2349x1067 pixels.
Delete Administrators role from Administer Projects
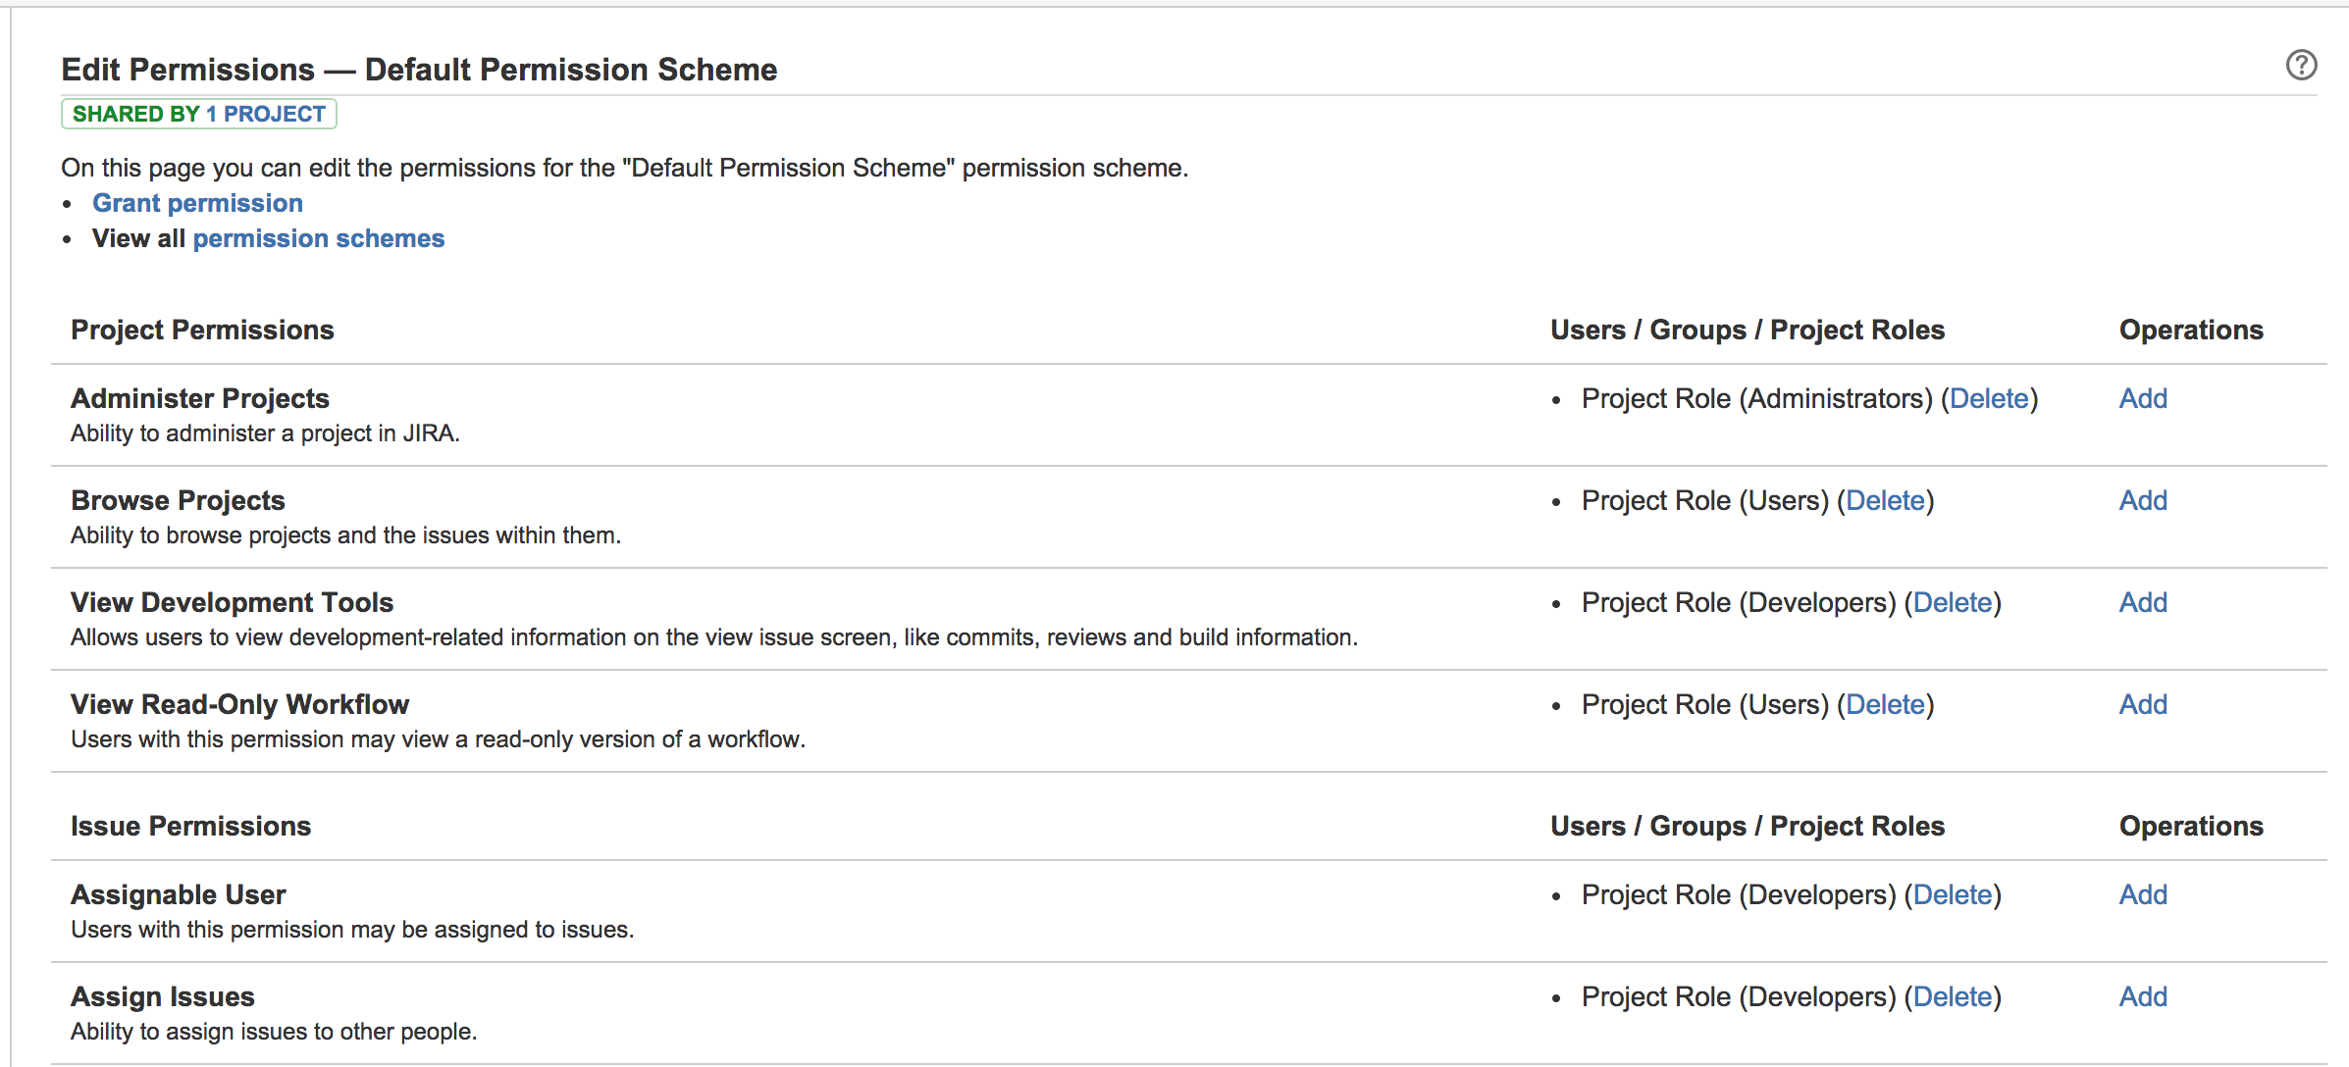1989,398
